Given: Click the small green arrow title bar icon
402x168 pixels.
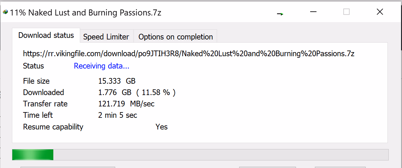Looking at the screenshot, I should [x=280, y=14].
